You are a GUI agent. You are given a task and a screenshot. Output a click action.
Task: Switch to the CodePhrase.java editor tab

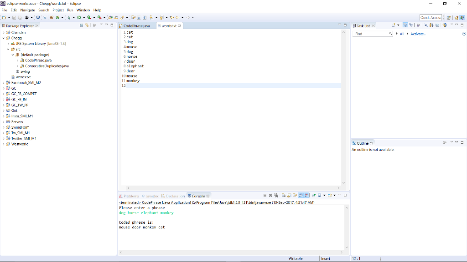[137, 26]
